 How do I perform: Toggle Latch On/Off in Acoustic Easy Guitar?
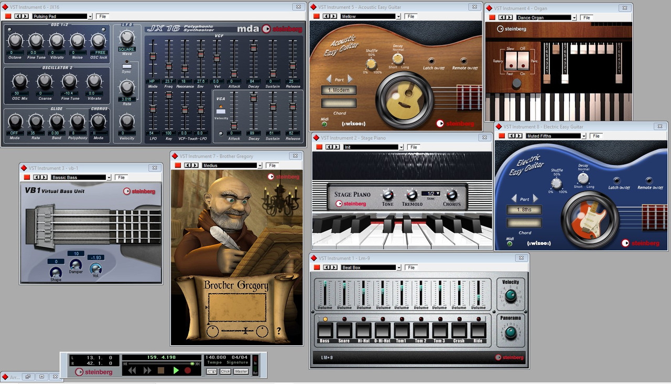coord(431,61)
